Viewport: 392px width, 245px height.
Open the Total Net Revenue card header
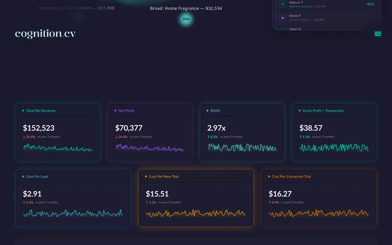[x=58, y=111]
